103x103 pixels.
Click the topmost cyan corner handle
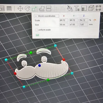tap(55, 46)
